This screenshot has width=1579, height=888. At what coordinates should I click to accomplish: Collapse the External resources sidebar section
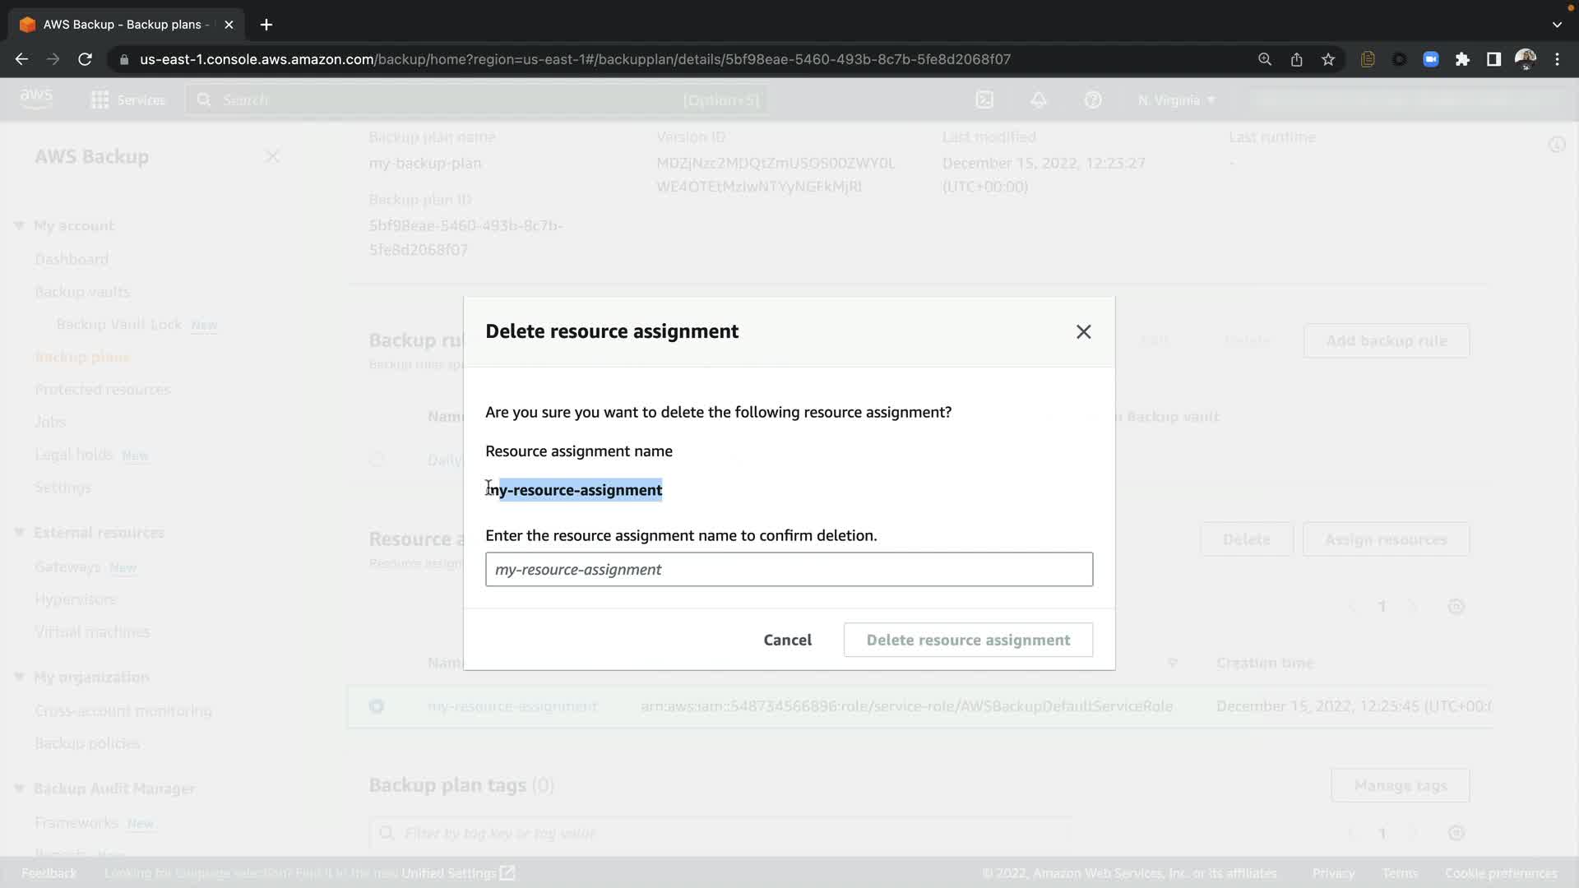(20, 532)
